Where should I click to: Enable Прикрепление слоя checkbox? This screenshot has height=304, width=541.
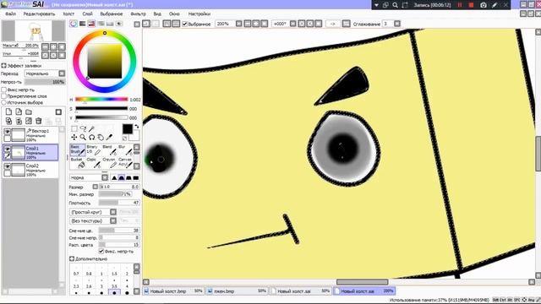(3, 96)
